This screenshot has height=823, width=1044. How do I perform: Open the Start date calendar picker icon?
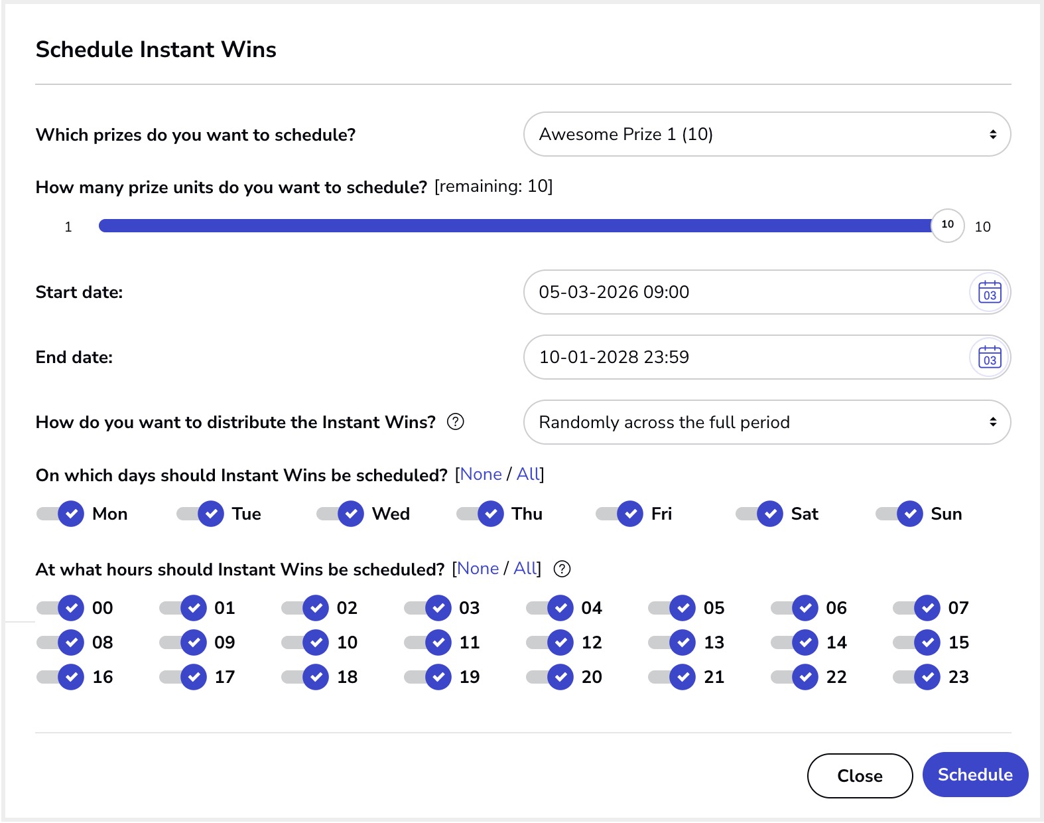[989, 292]
